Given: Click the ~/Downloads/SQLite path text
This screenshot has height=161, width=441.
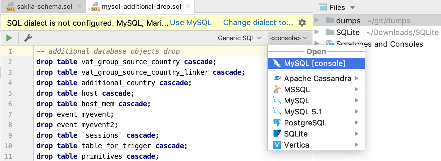Looking at the screenshot, I should [x=402, y=32].
